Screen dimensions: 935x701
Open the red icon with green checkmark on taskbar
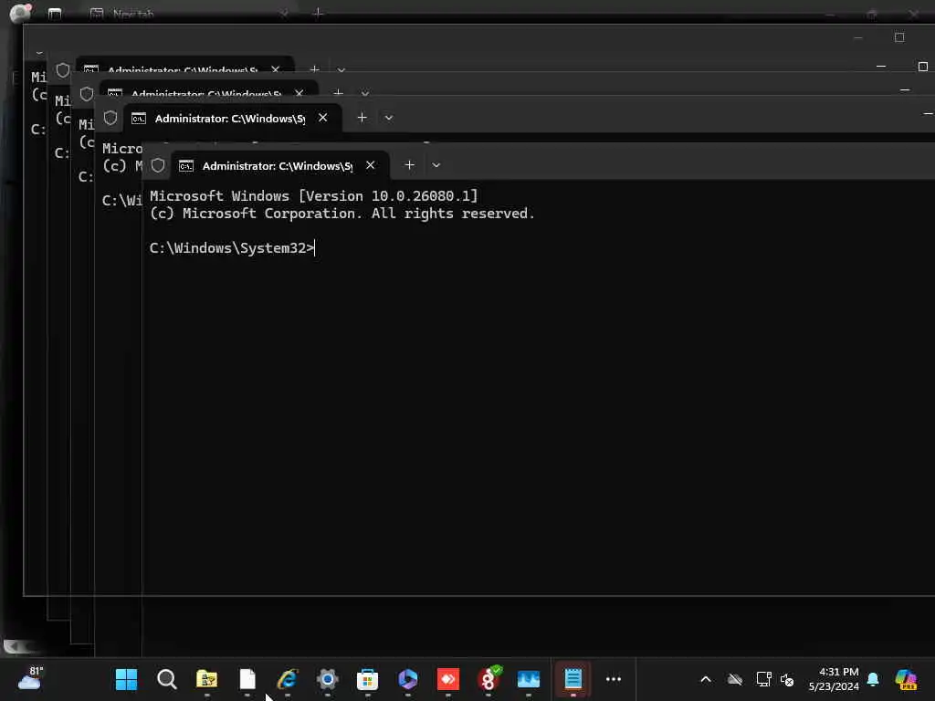(489, 679)
